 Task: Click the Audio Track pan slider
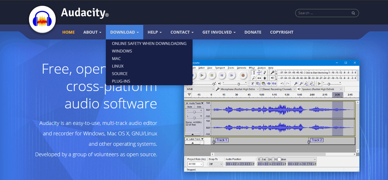194,118
